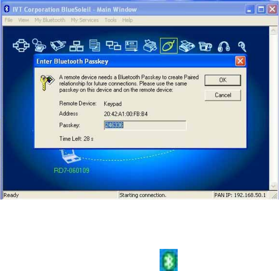Screen dimensions: 279x271
Task: Click the Starting connection status text
Action: tap(143, 195)
